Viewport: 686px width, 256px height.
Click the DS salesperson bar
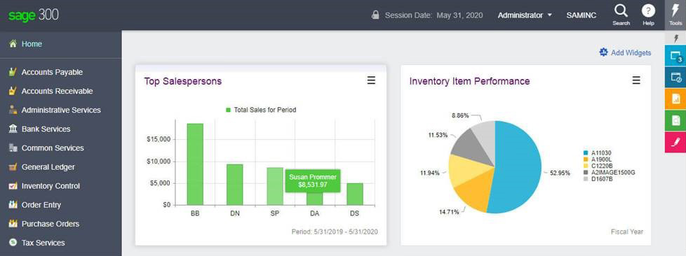coord(355,194)
